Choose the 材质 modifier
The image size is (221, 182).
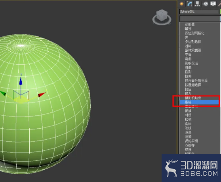coord(188,115)
